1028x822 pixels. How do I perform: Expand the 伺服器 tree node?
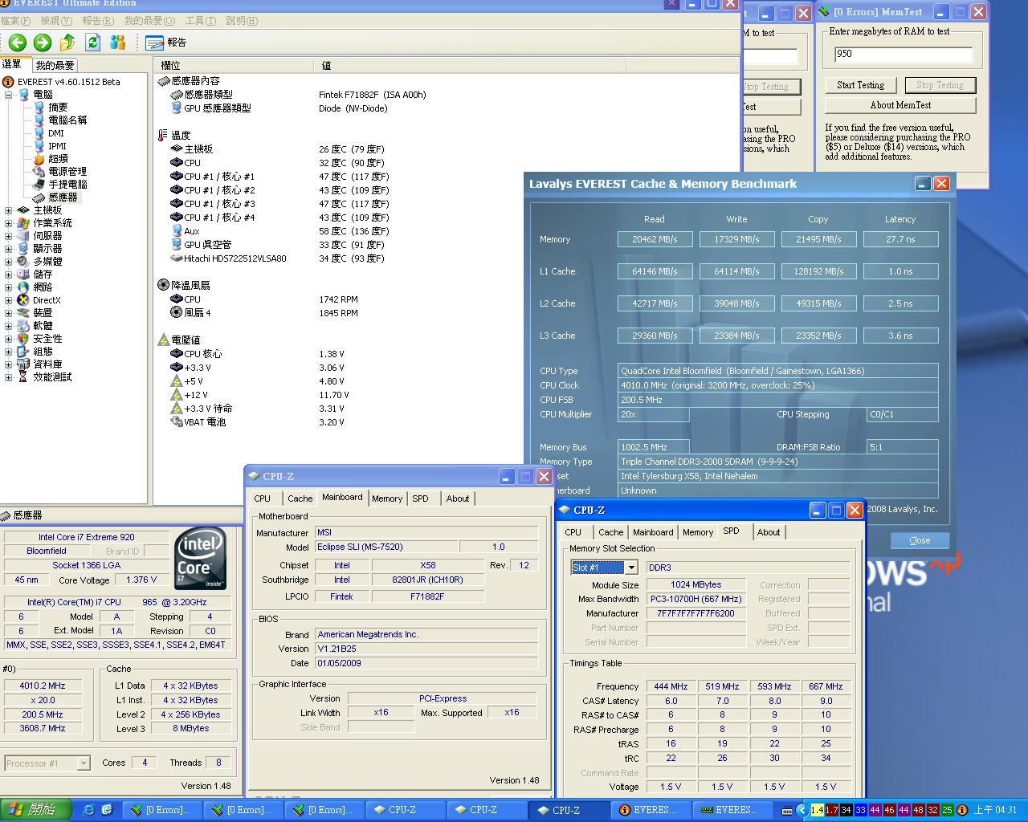tap(9, 236)
